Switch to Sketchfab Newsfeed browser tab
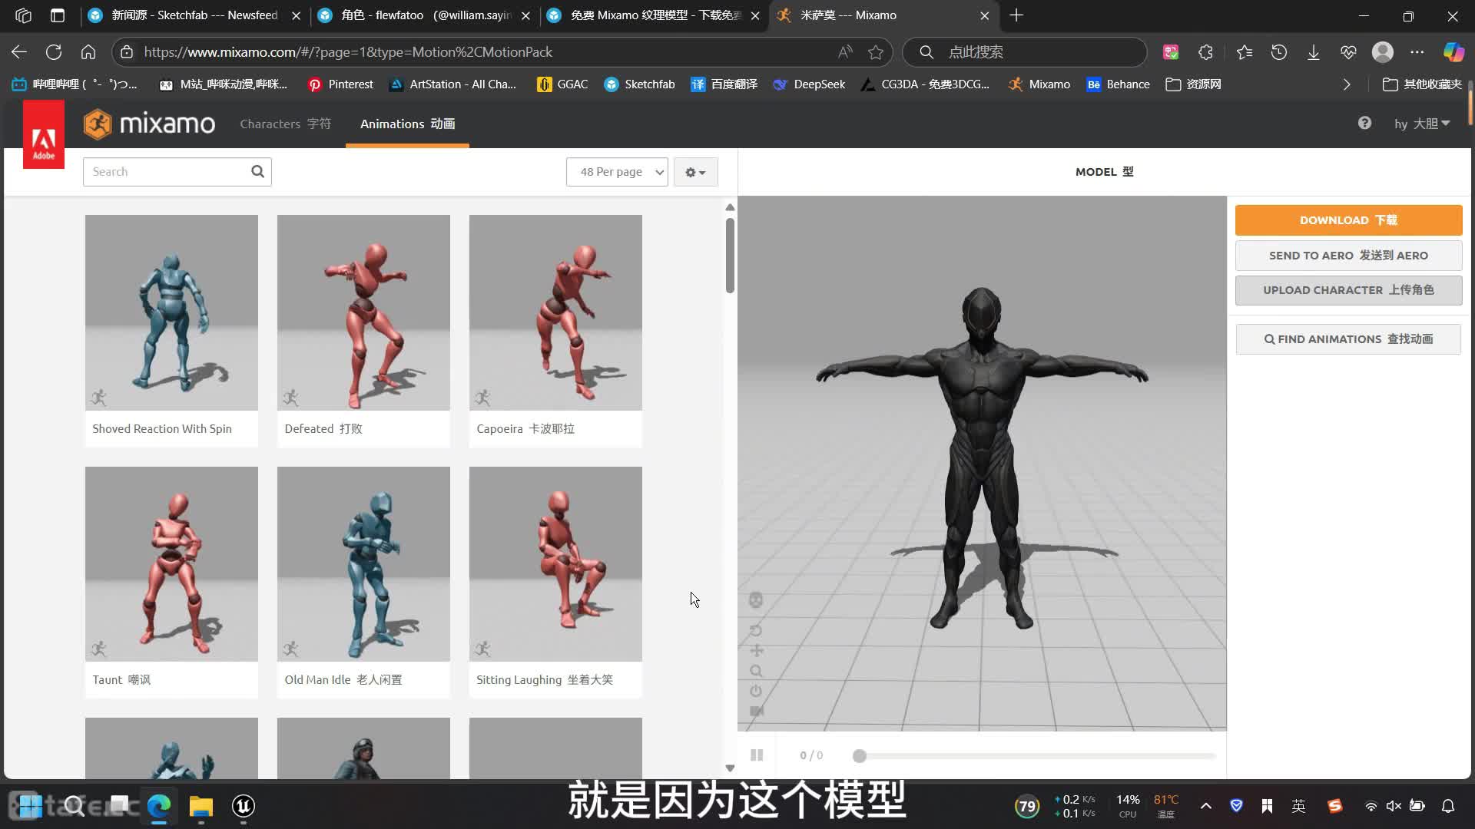Image resolution: width=1475 pixels, height=829 pixels. (194, 15)
